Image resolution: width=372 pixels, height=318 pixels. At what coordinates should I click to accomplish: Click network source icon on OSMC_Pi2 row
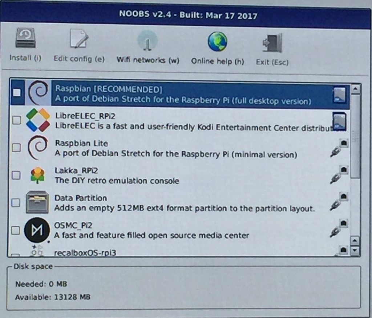(x=339, y=229)
